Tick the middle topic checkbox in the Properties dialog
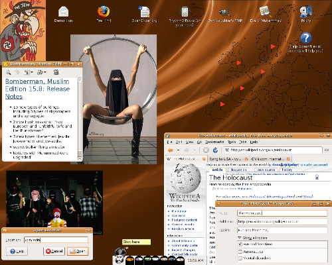This screenshot has width=332, height=265. click(240, 252)
